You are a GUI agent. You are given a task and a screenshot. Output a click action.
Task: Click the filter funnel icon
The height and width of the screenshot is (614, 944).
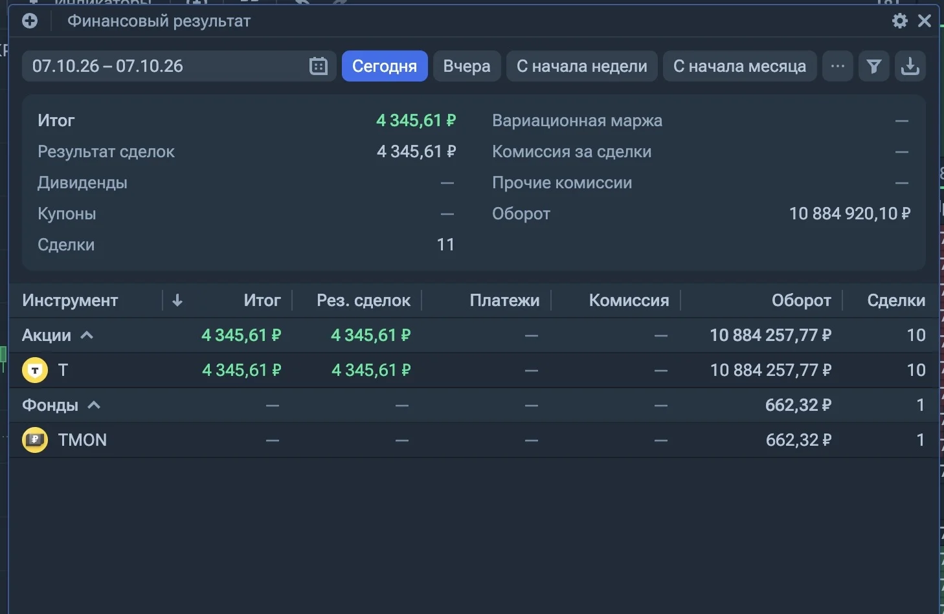pyautogui.click(x=873, y=66)
